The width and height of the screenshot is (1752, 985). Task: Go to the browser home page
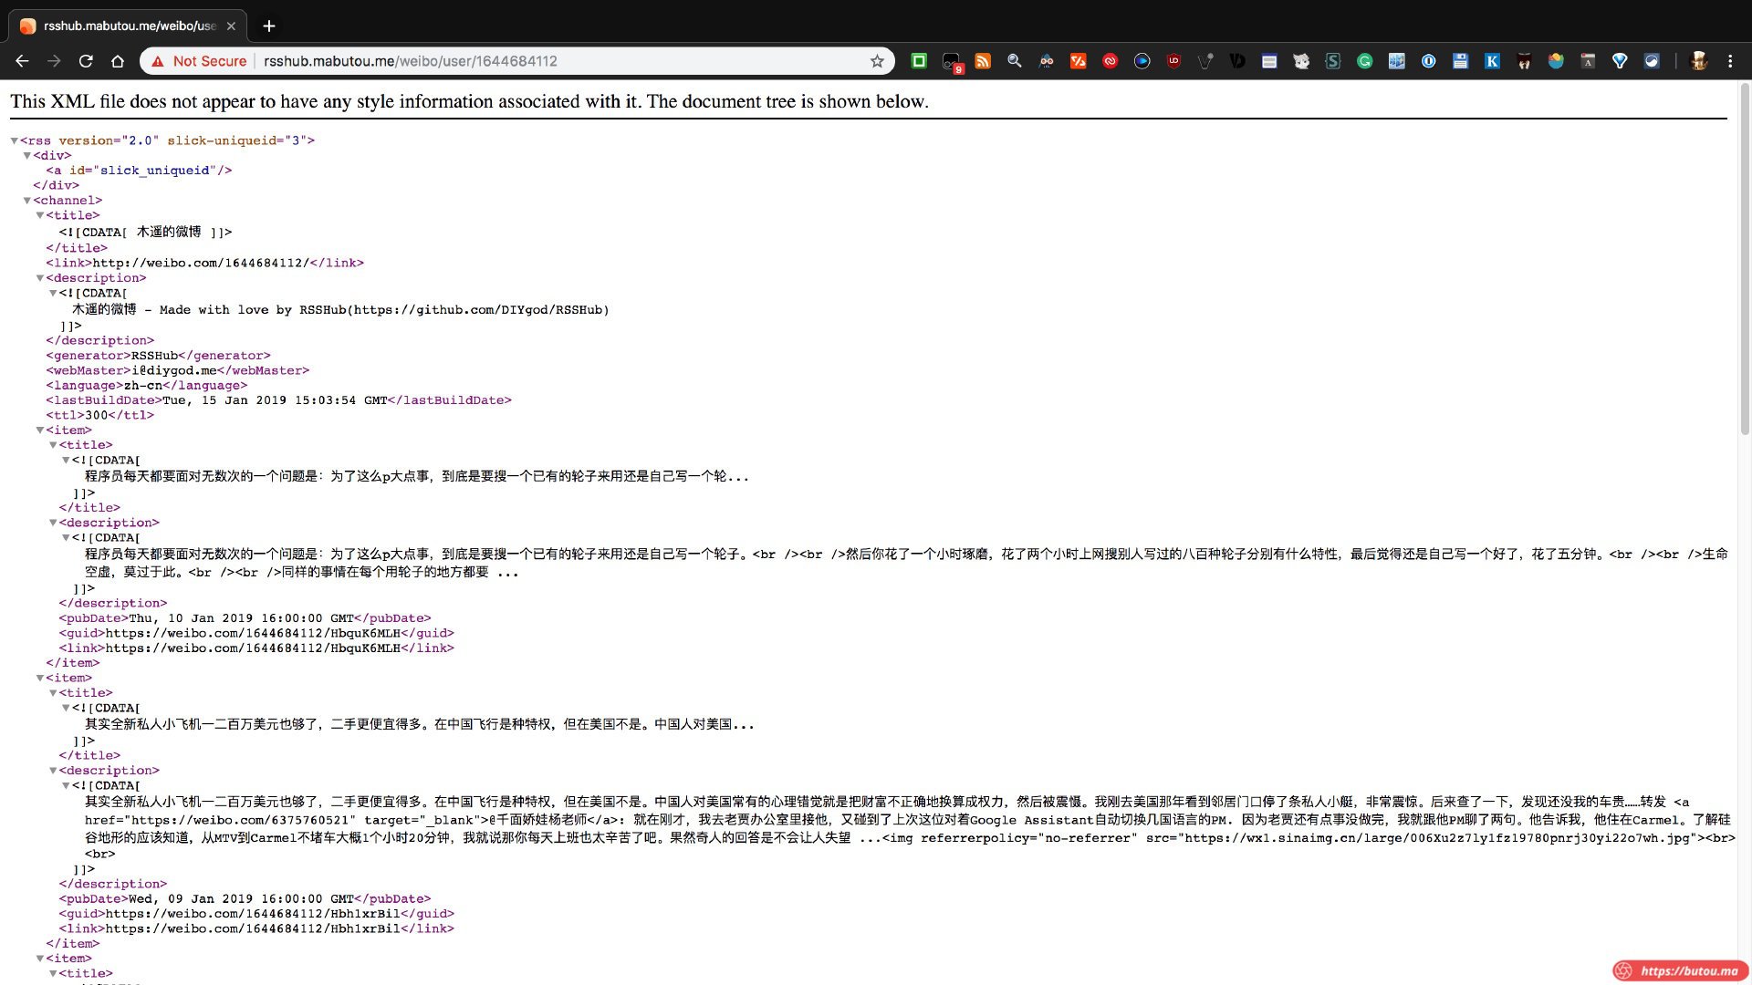pos(118,61)
